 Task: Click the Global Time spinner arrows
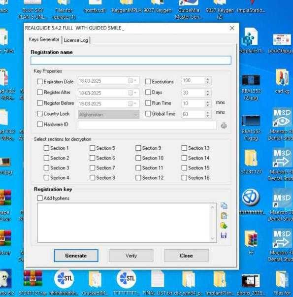pos(208,114)
